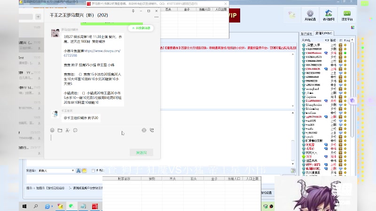Viewport: 376px width, 211px height.
Task: Click the purple floating side button
Action: [352, 100]
